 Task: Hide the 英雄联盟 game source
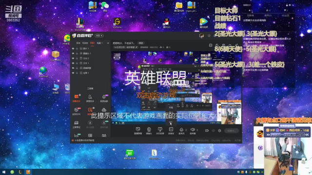tap(73, 68)
